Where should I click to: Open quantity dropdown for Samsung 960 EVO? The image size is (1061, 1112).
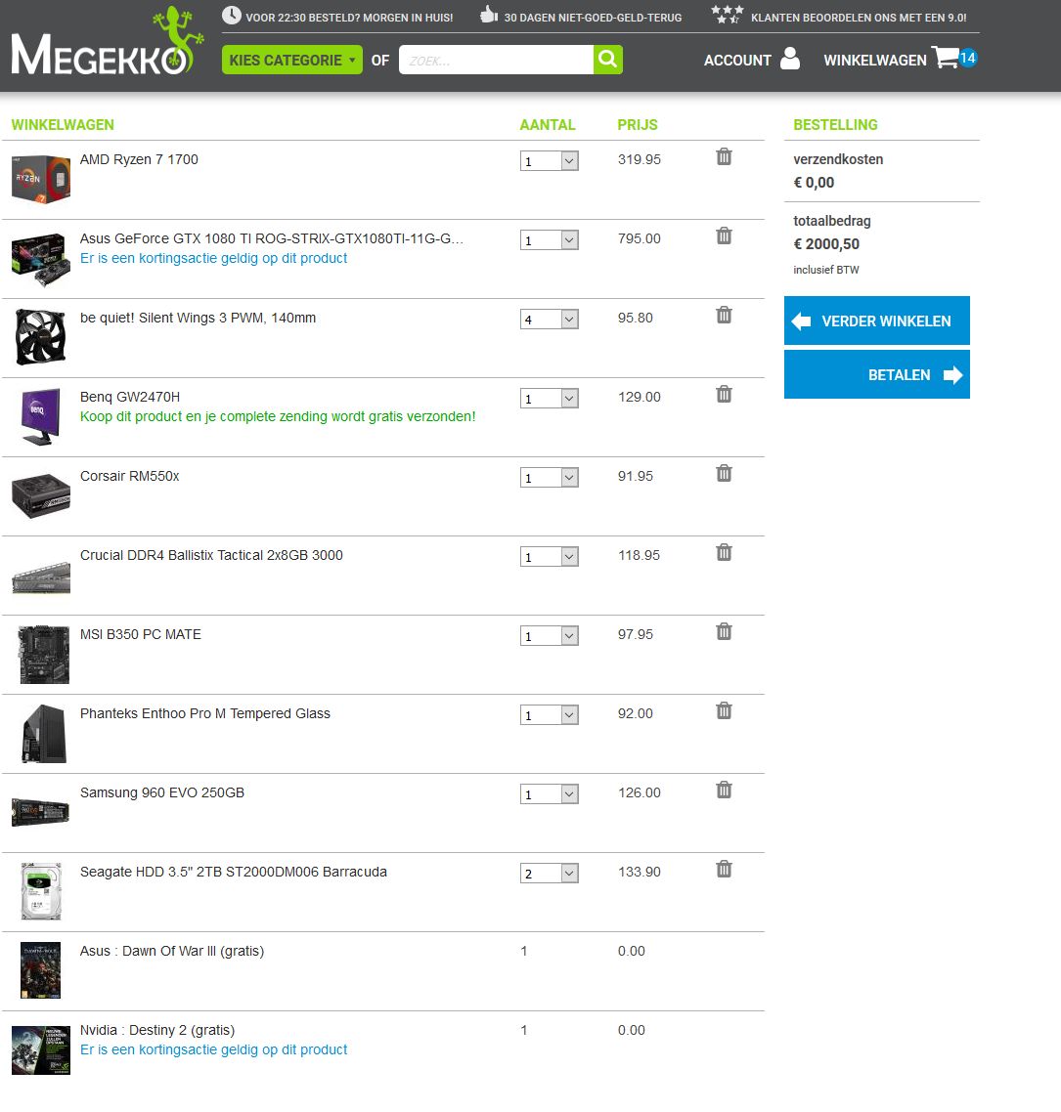click(x=550, y=794)
